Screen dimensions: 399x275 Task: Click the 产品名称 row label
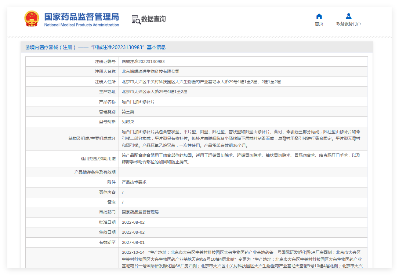[107, 102]
